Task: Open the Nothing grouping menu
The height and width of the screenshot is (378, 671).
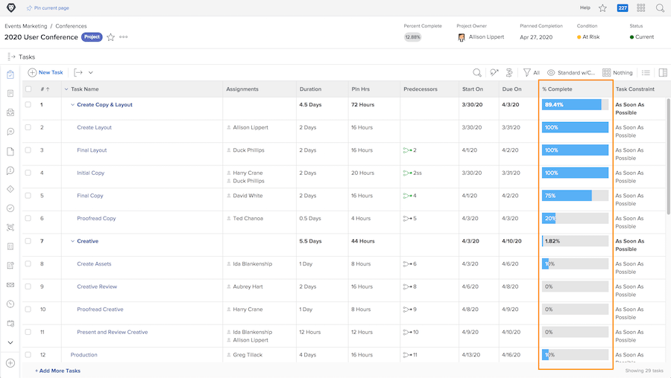Action: click(x=617, y=73)
